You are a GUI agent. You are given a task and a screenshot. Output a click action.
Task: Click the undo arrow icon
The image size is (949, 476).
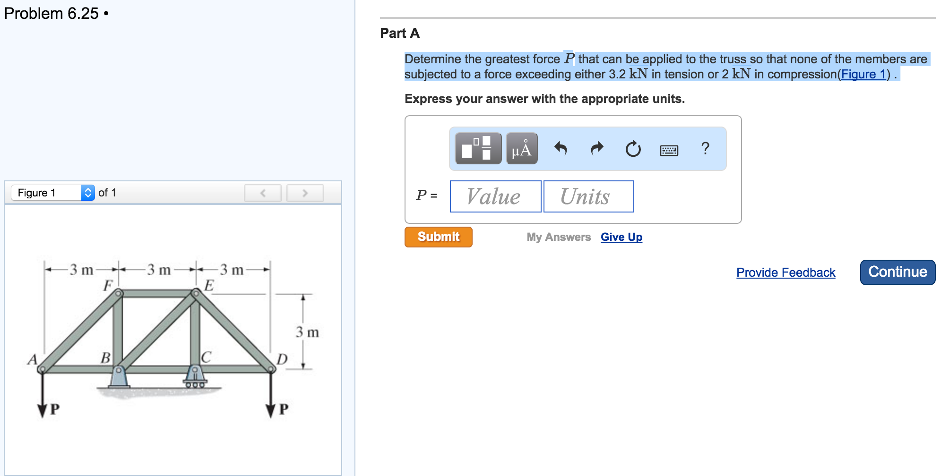click(561, 149)
